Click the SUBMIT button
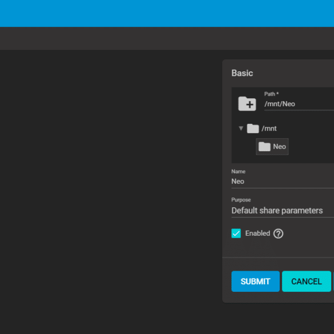 pos(255,281)
